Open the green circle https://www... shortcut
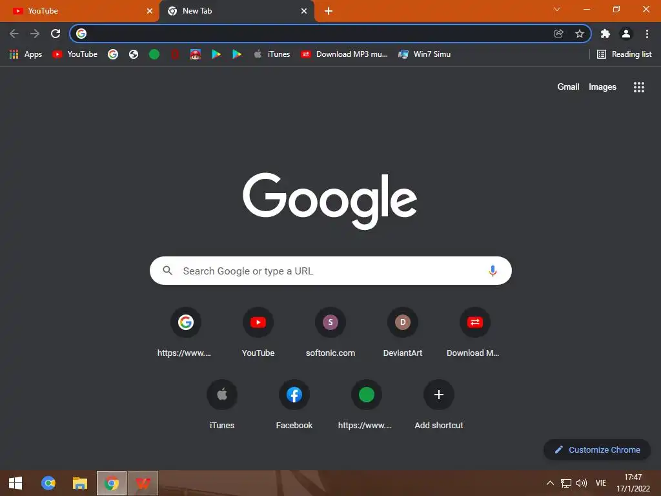 pyautogui.click(x=367, y=406)
